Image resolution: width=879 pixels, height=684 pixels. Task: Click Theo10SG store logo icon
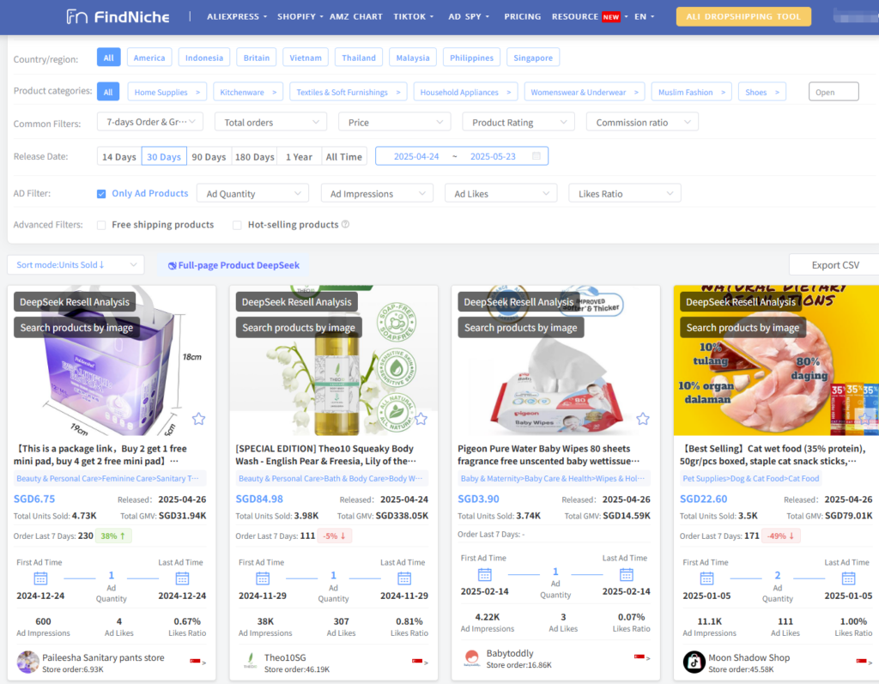click(x=250, y=663)
